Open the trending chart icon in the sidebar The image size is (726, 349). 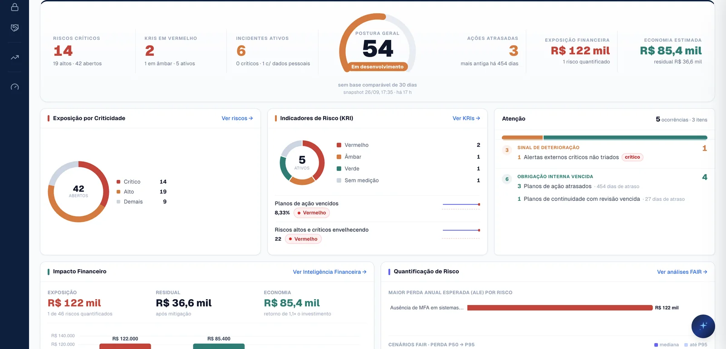15,58
